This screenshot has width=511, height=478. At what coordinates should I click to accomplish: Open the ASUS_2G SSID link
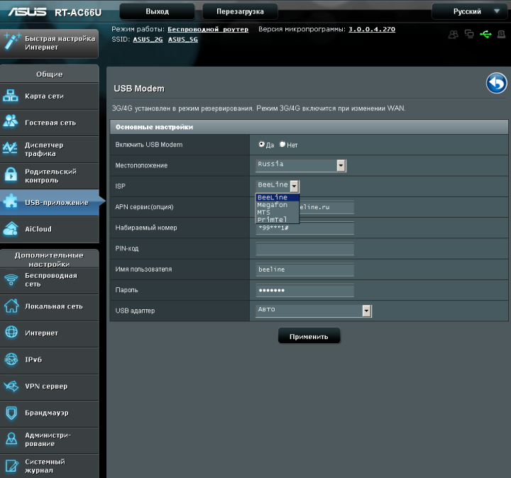pyautogui.click(x=148, y=40)
